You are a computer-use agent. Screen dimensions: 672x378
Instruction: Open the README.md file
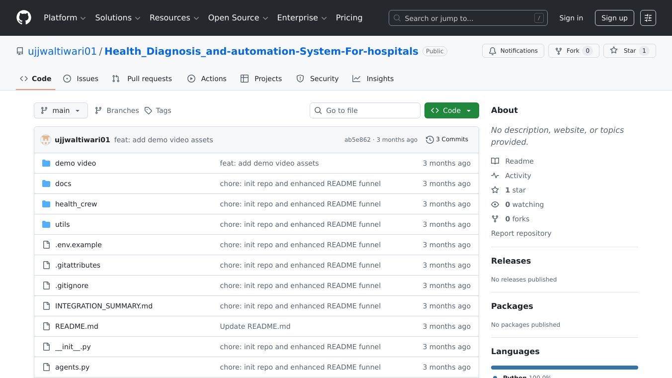tap(77, 326)
